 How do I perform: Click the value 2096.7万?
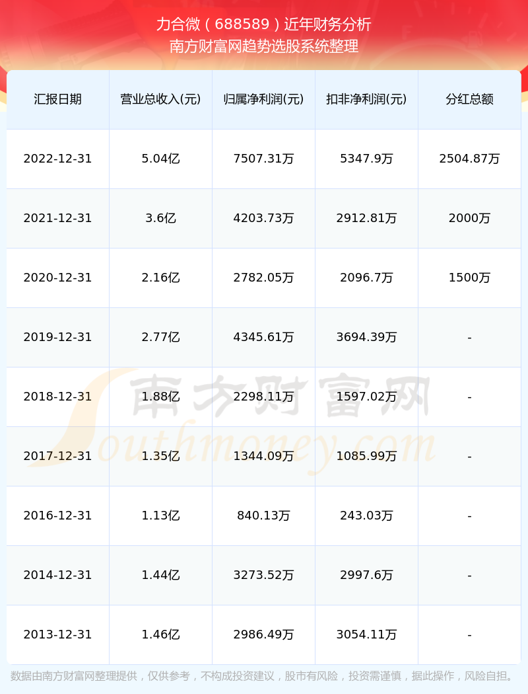(367, 278)
